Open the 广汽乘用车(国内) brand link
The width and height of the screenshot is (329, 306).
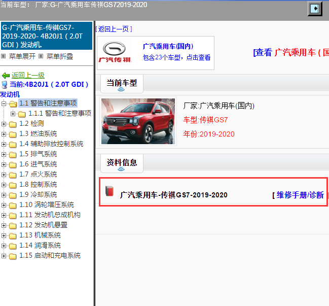[x=168, y=46]
